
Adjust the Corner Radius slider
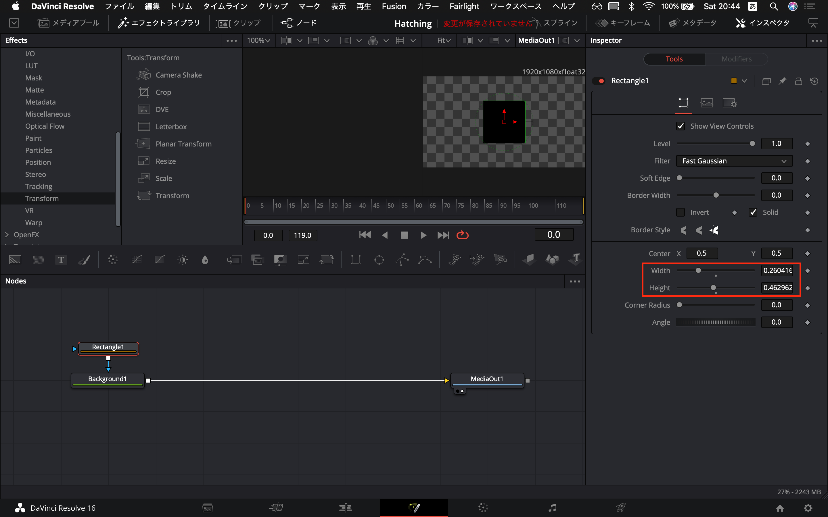pos(716,305)
